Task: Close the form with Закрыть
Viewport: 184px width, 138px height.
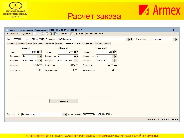Action: (x=174, y=119)
